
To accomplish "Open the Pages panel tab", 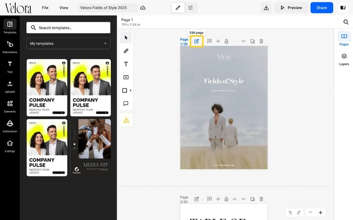I will pyautogui.click(x=344, y=39).
